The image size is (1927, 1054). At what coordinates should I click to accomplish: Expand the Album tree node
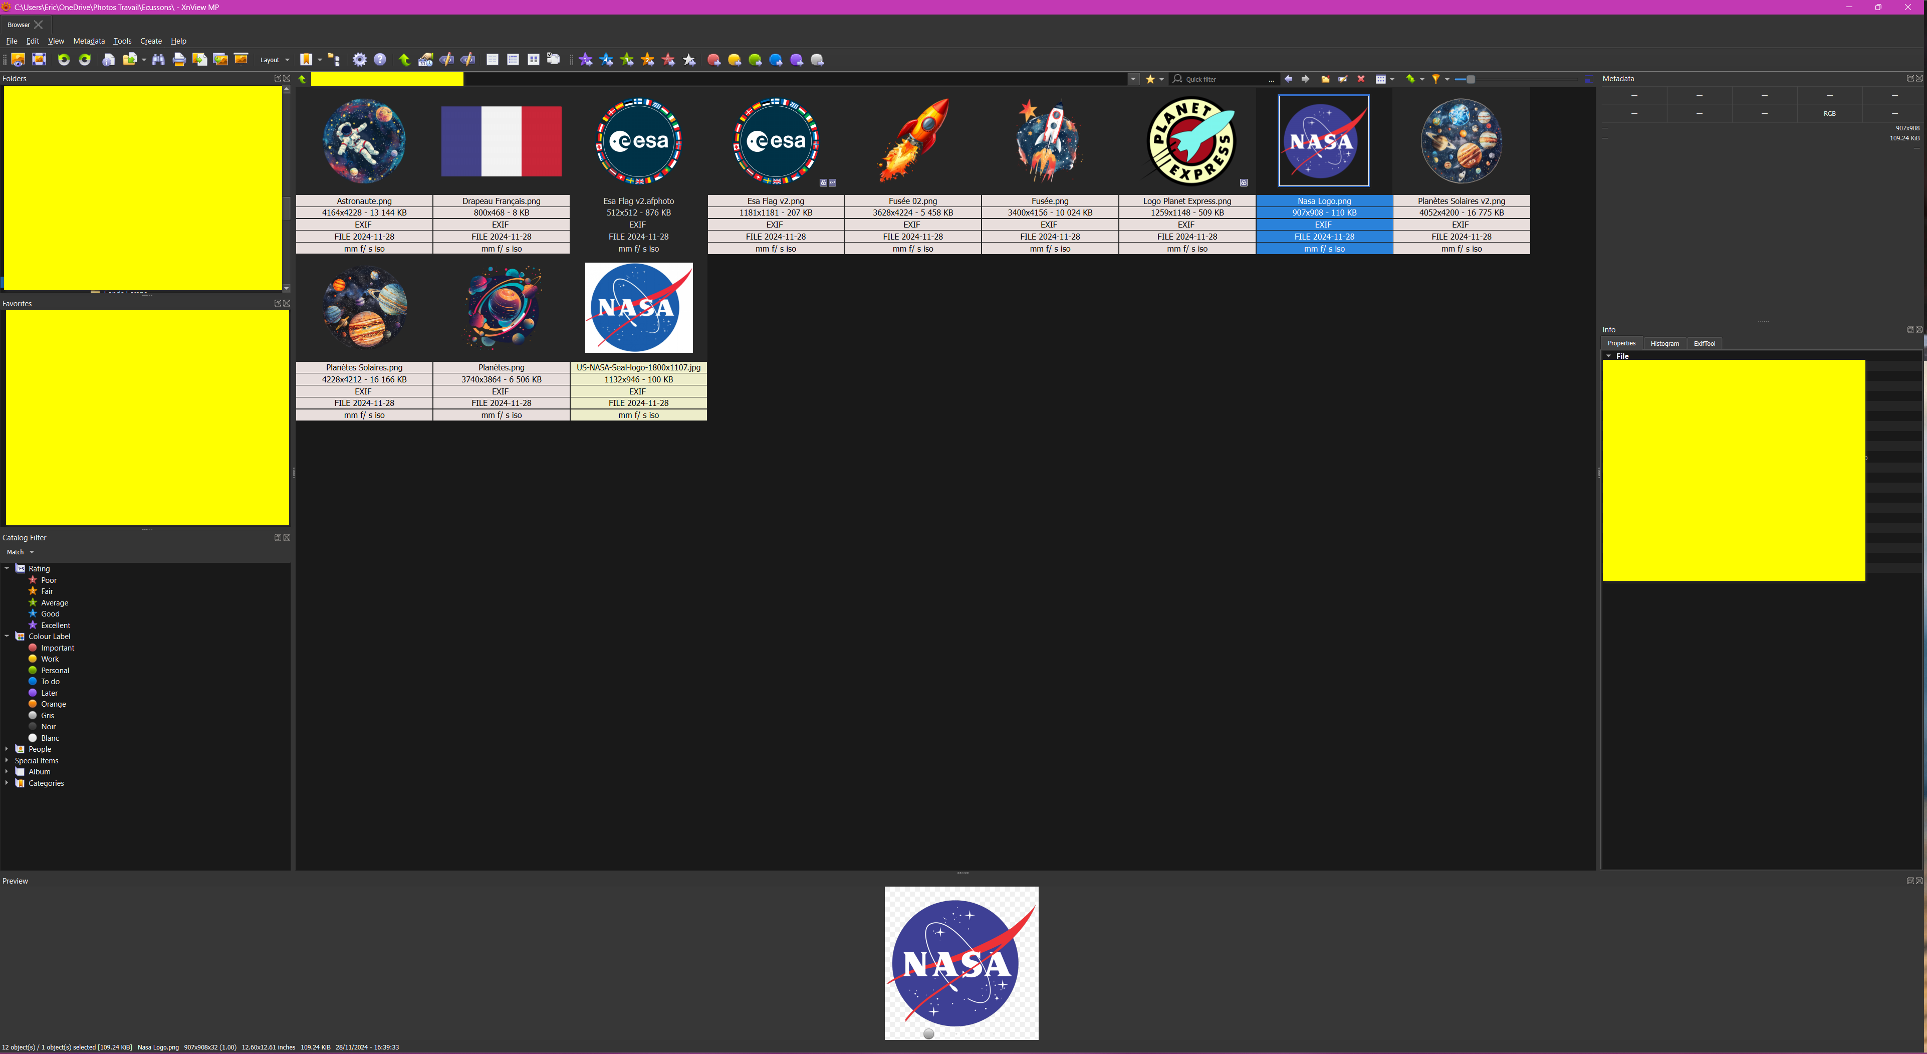click(7, 772)
